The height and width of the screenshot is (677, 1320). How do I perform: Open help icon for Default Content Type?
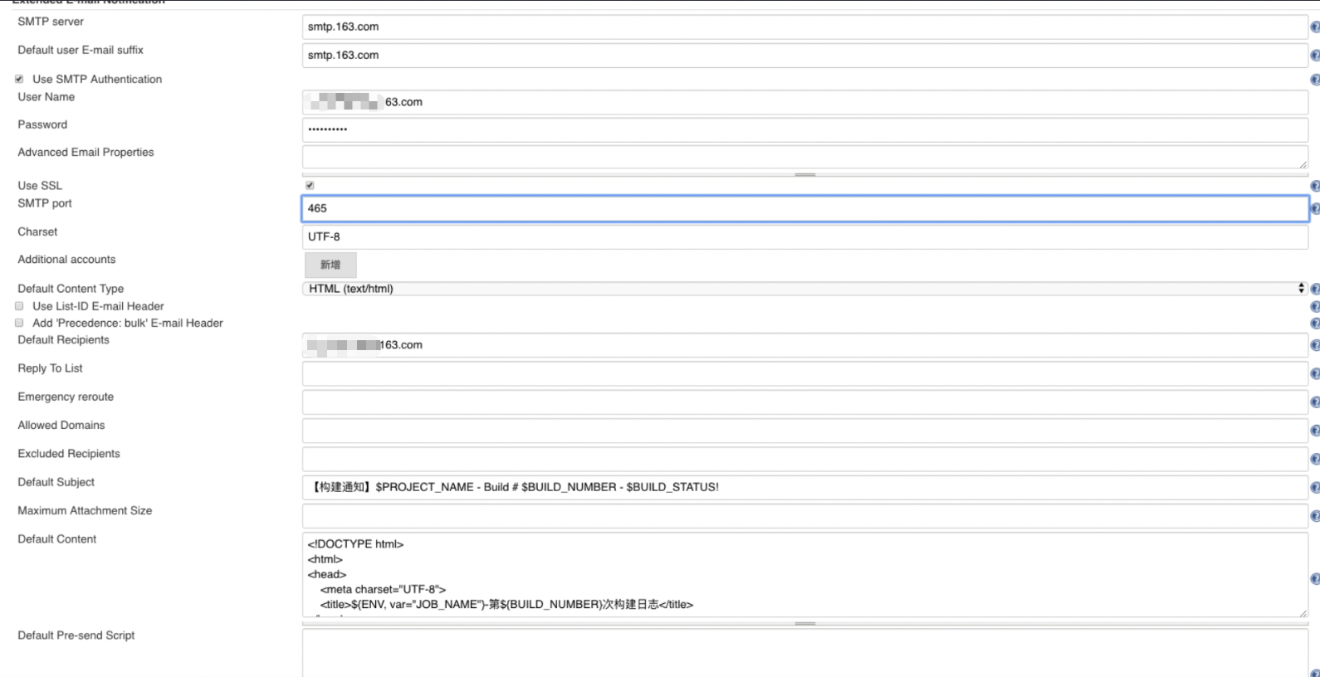[x=1314, y=289]
